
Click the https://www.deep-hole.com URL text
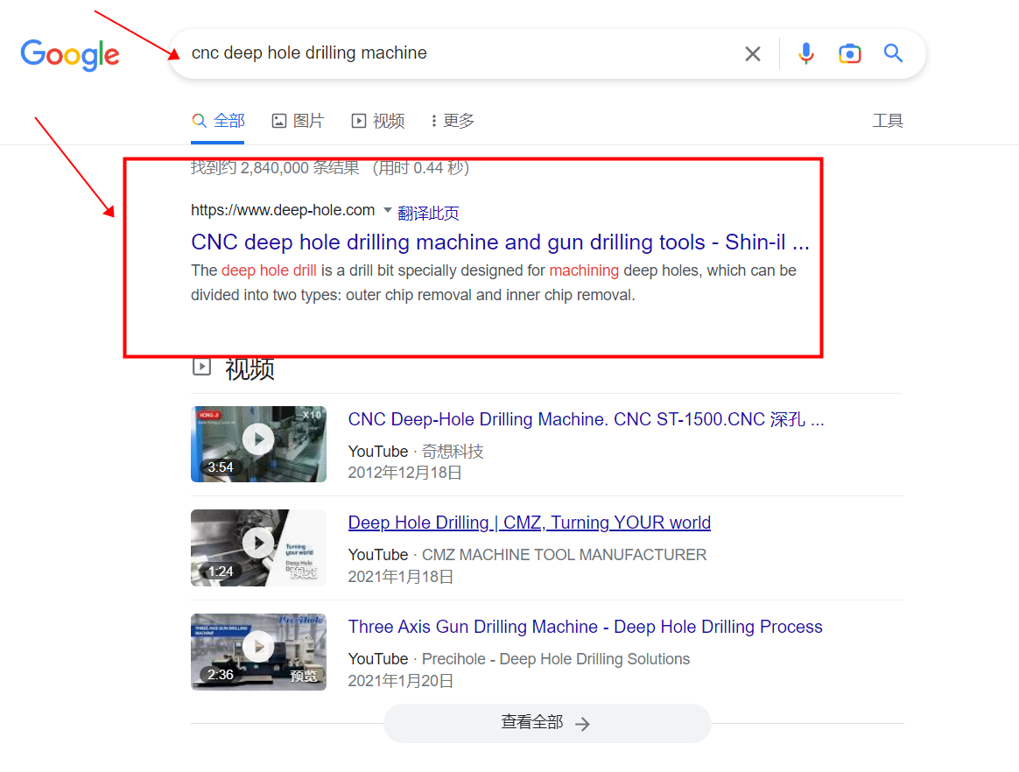283,211
